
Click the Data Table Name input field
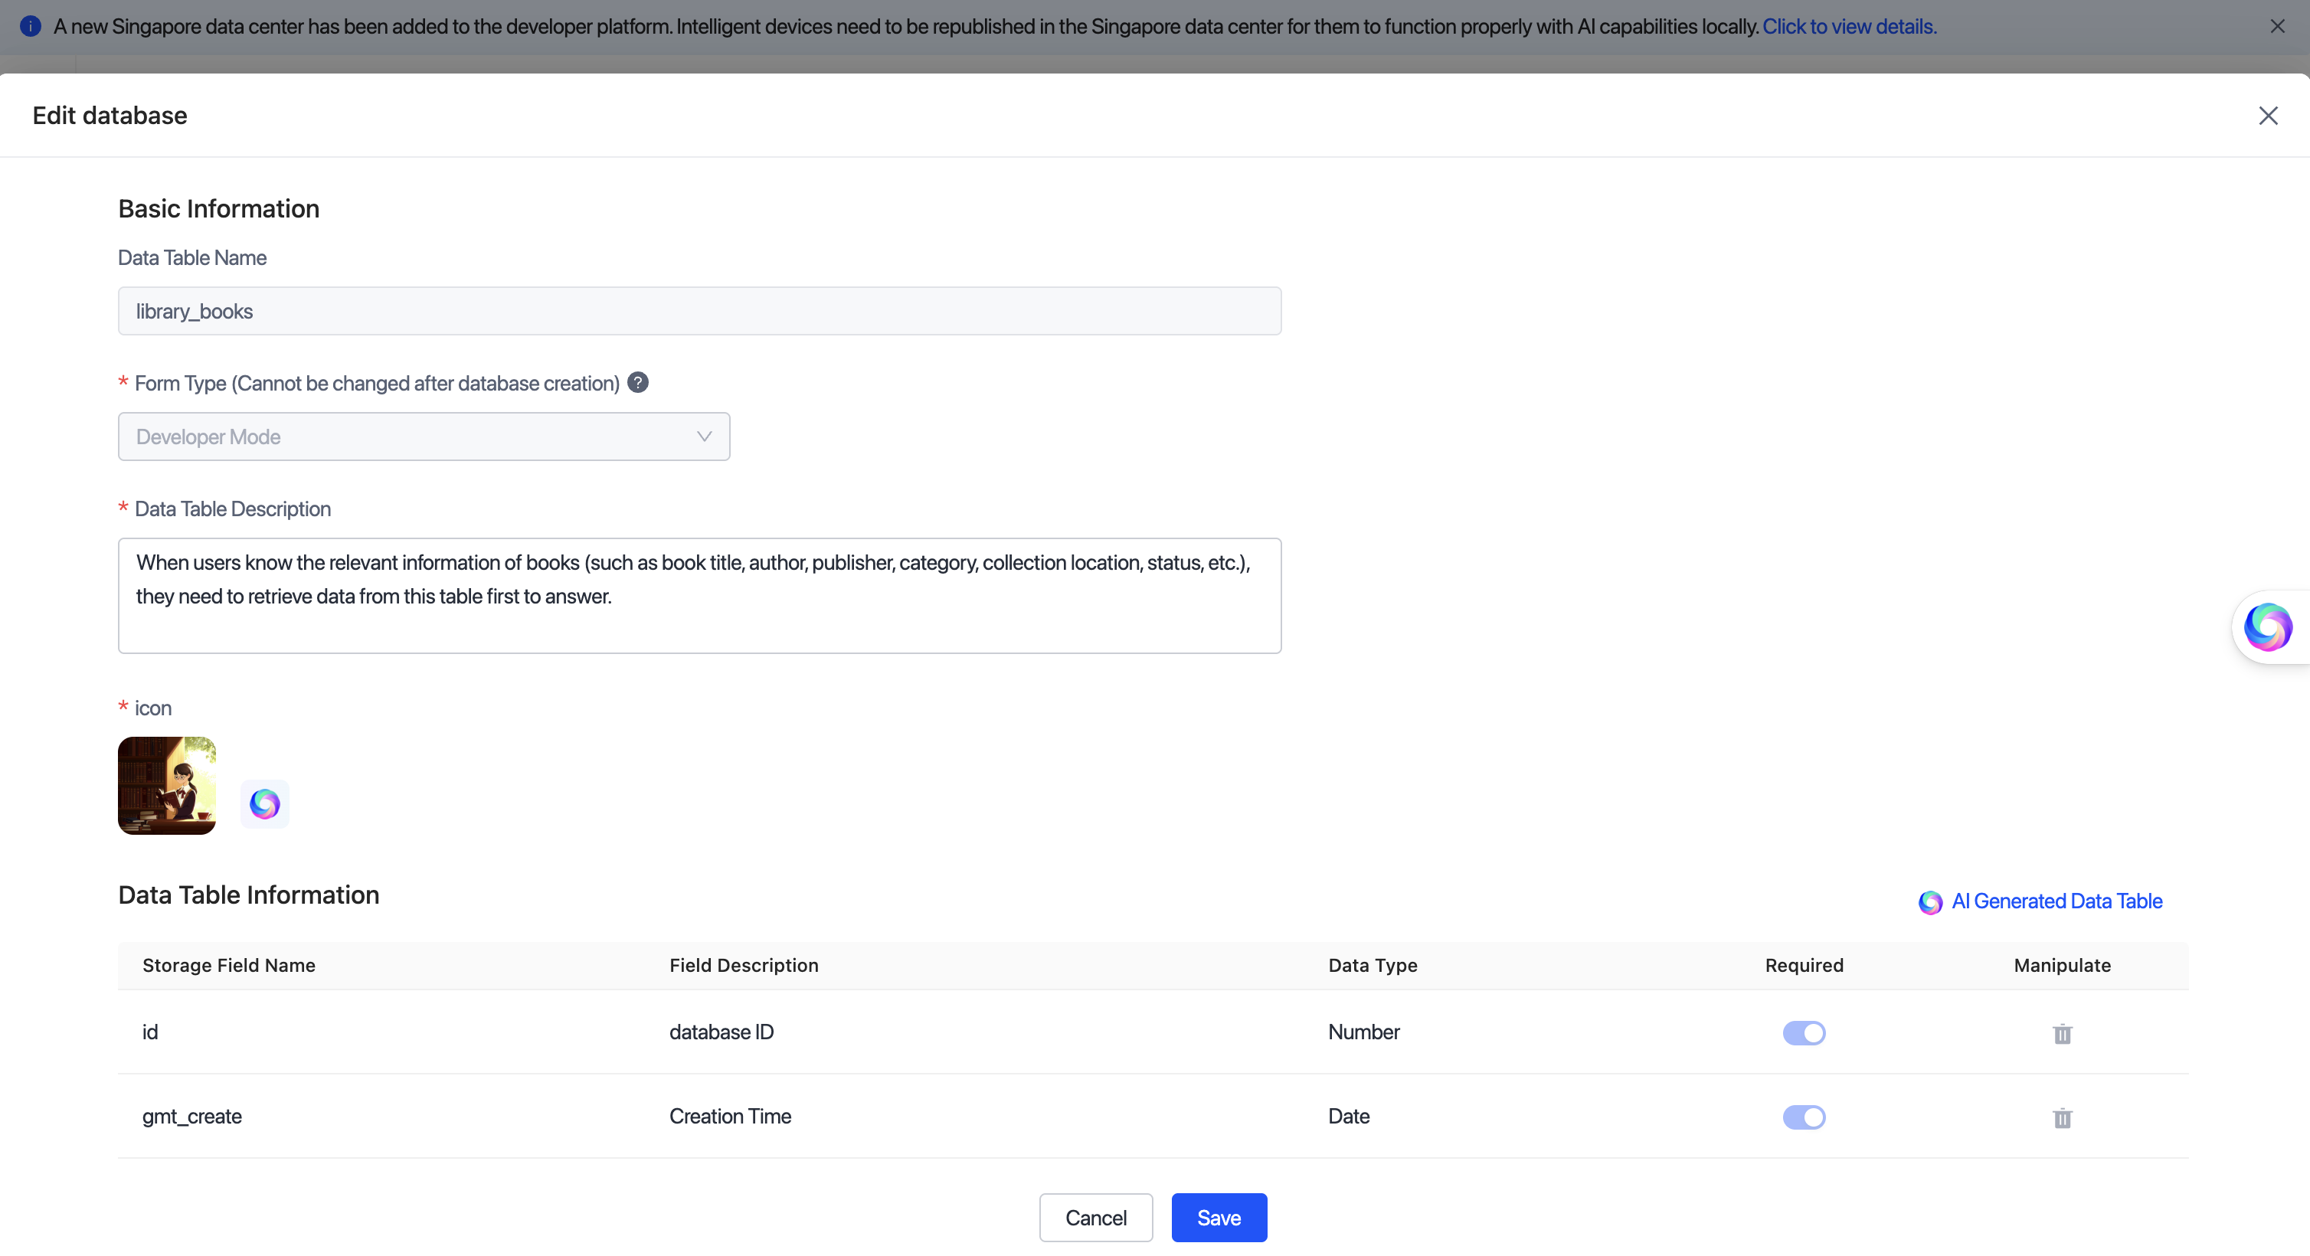coord(699,311)
